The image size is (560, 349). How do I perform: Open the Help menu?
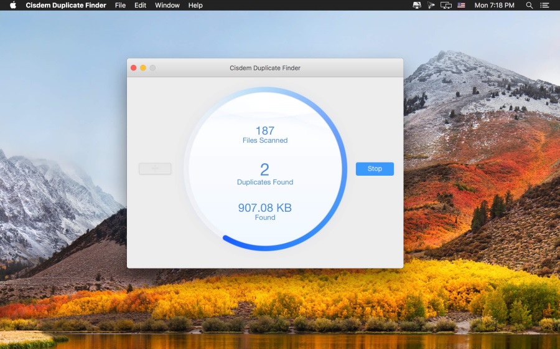[x=195, y=5]
